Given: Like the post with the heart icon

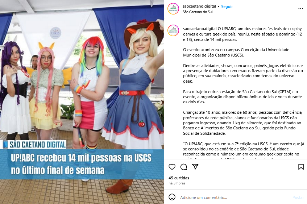Looking at the screenshot, I should click(x=172, y=167).
